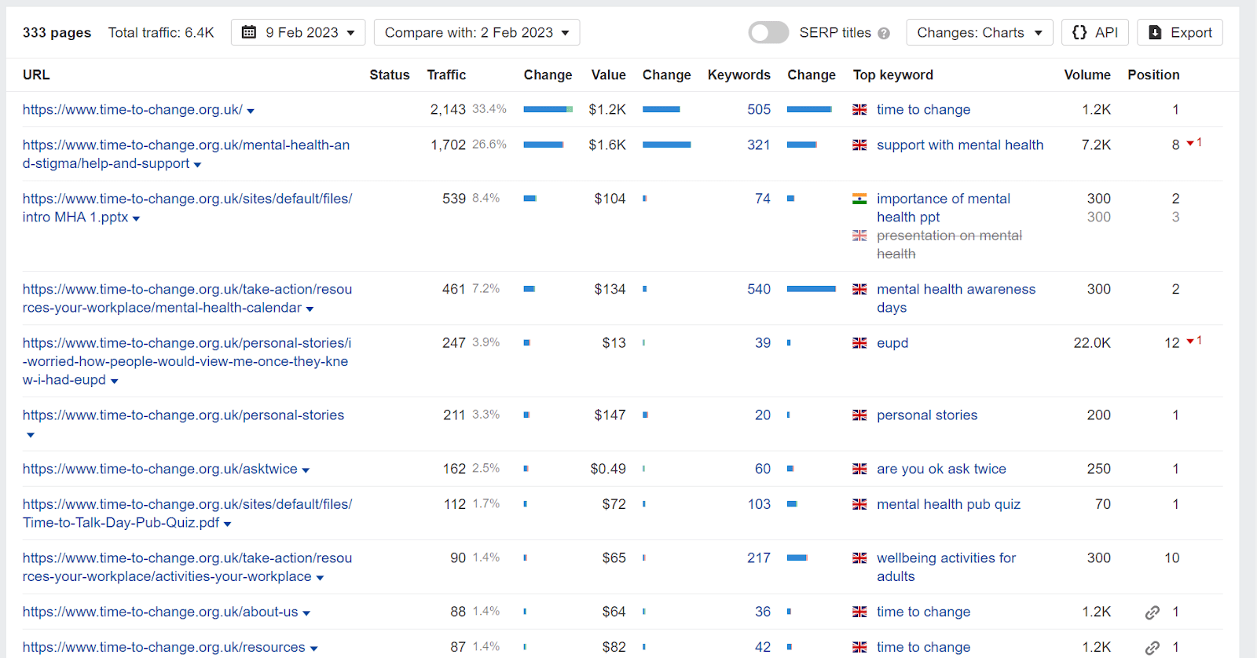
Task: Open the help-and-support URL link
Action: tap(186, 154)
